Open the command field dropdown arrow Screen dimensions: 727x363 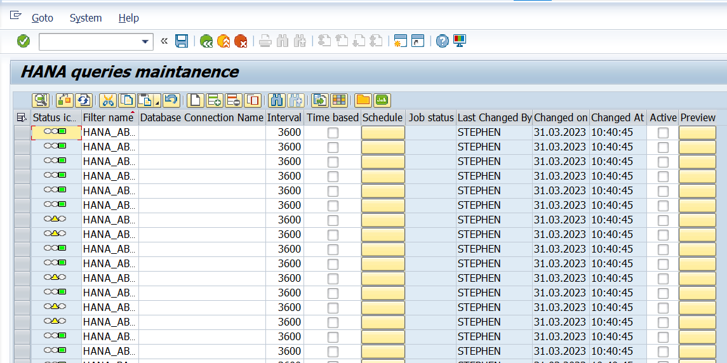pos(145,42)
